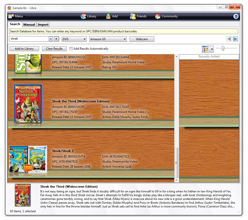The width and height of the screenshot is (248, 220).
Task: Open the Friends section
Action: [138, 16]
